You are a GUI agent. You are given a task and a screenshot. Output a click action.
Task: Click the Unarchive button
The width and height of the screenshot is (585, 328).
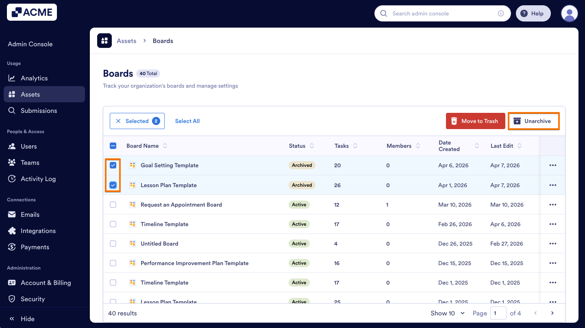point(533,121)
